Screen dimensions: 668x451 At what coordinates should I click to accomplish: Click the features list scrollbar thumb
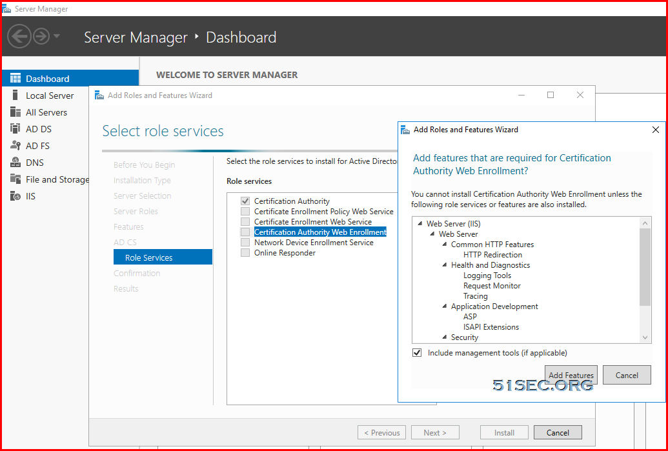[x=645, y=267]
